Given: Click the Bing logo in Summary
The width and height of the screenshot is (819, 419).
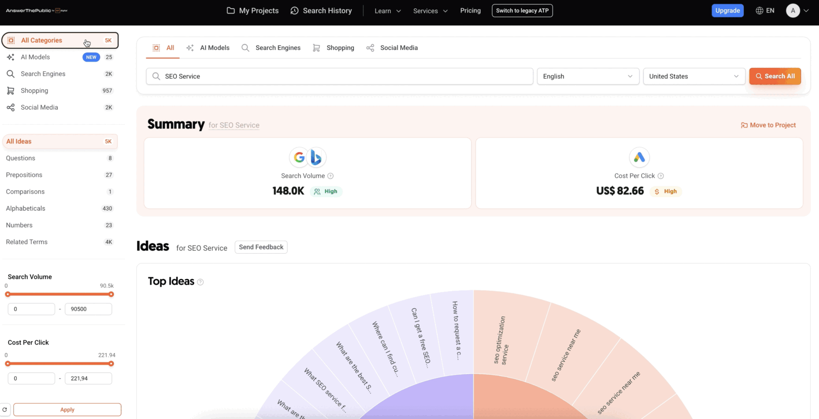Looking at the screenshot, I should [316, 157].
